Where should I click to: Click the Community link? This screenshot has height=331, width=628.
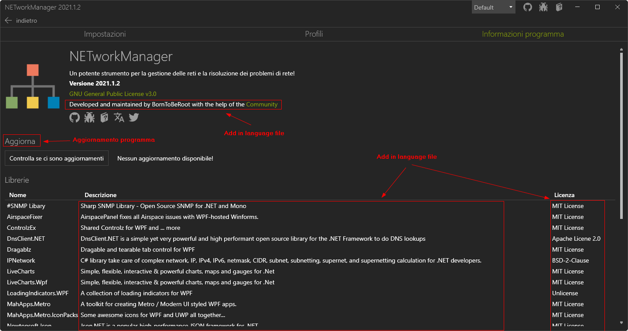point(262,104)
